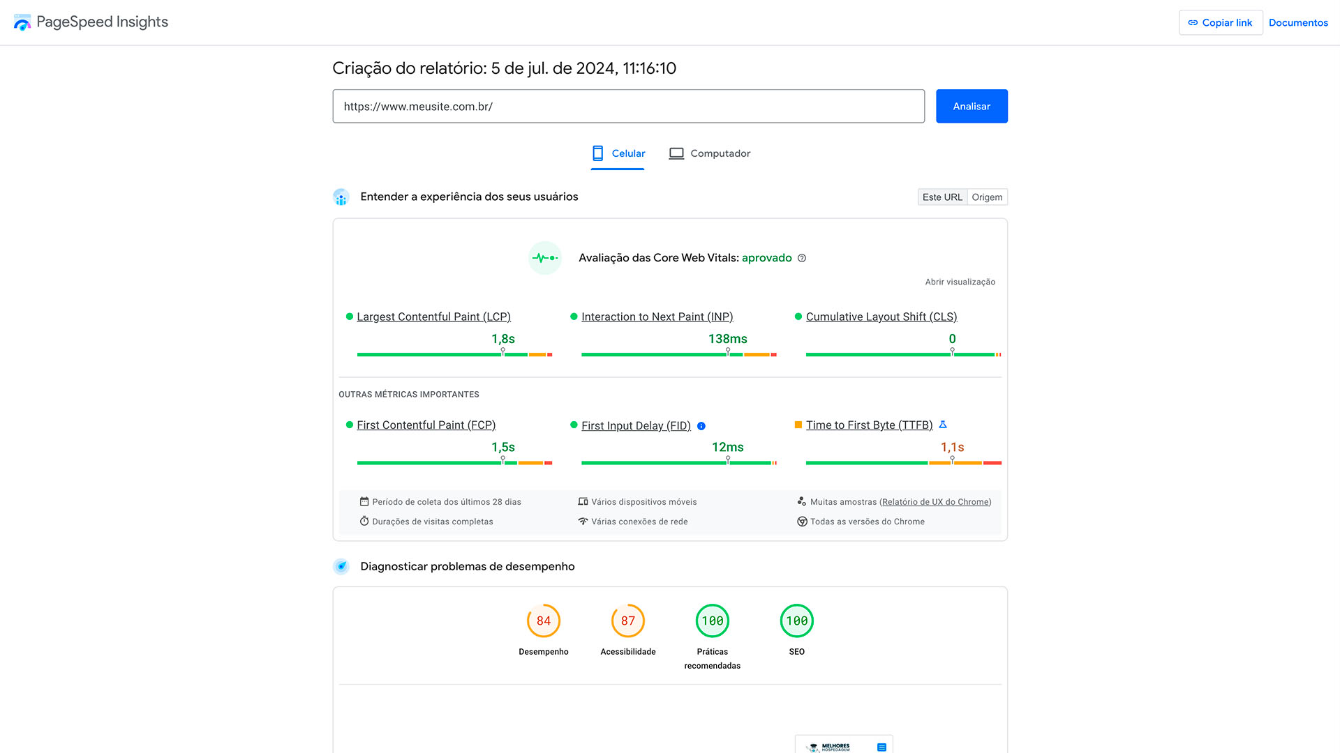Image resolution: width=1340 pixels, height=753 pixels.
Task: Click the Analisar button
Action: click(971, 106)
